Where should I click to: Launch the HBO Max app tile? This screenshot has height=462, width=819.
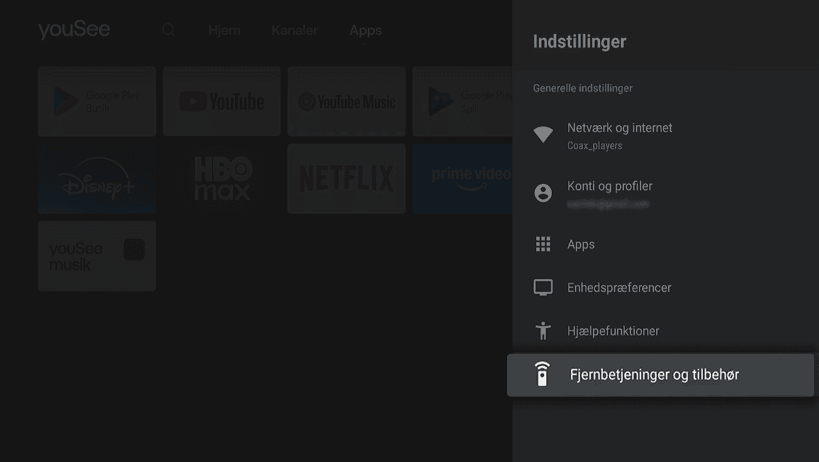tap(222, 179)
